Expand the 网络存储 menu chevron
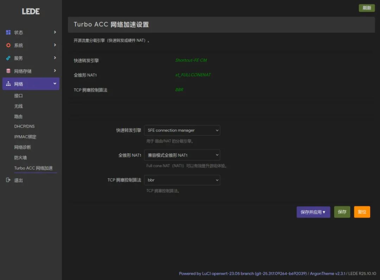Viewport: 380px width, 280px height. click(x=55, y=70)
